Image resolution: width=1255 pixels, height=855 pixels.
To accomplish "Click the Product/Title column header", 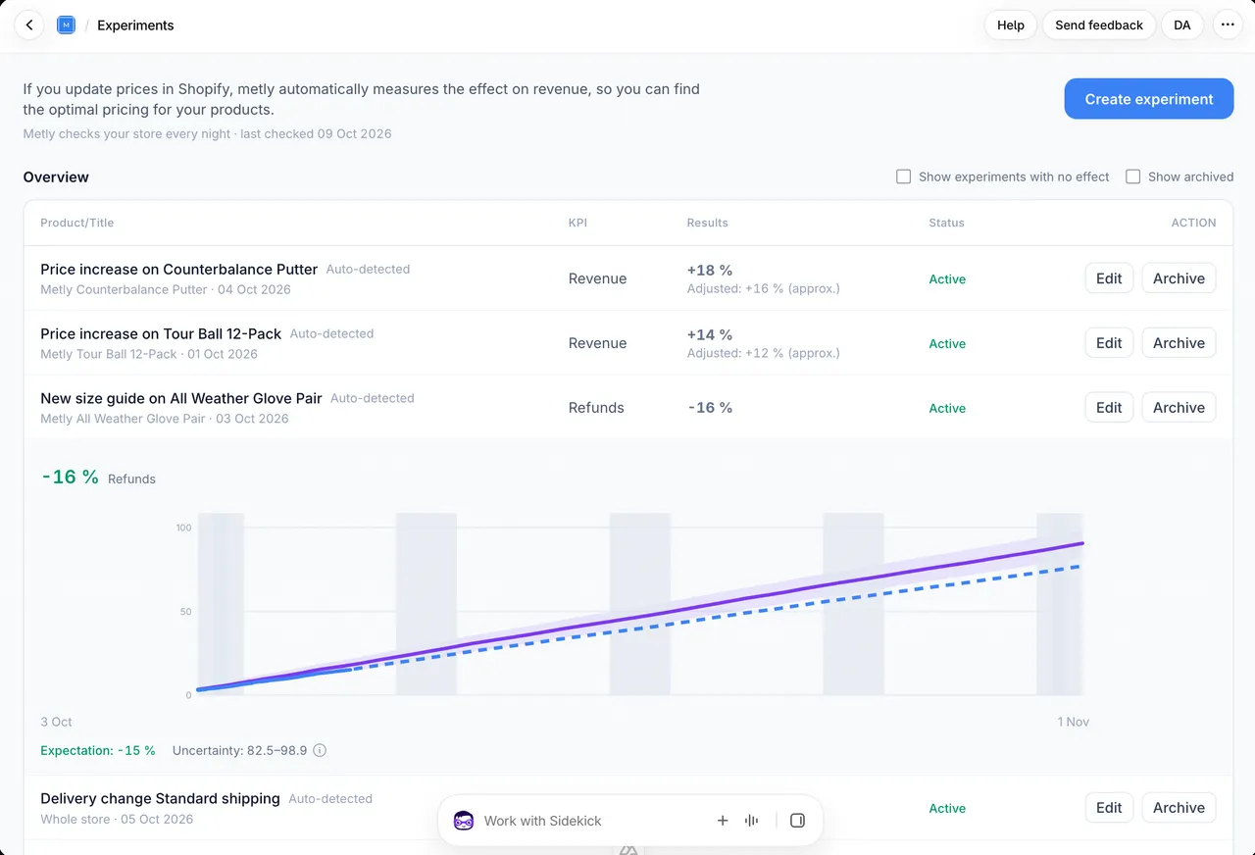I will (76, 223).
